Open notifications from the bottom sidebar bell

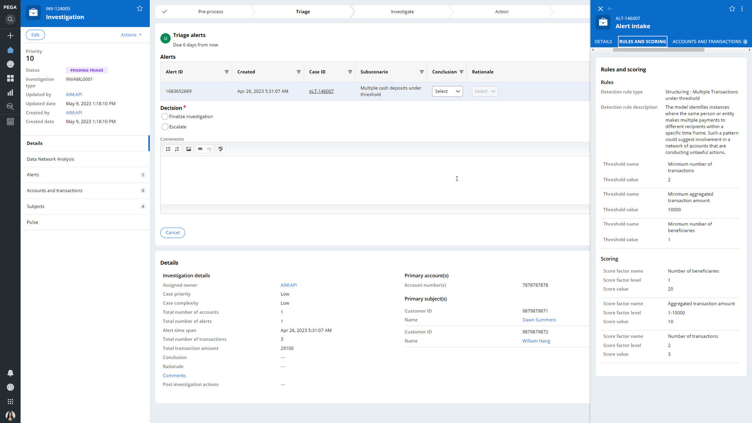coord(10,373)
